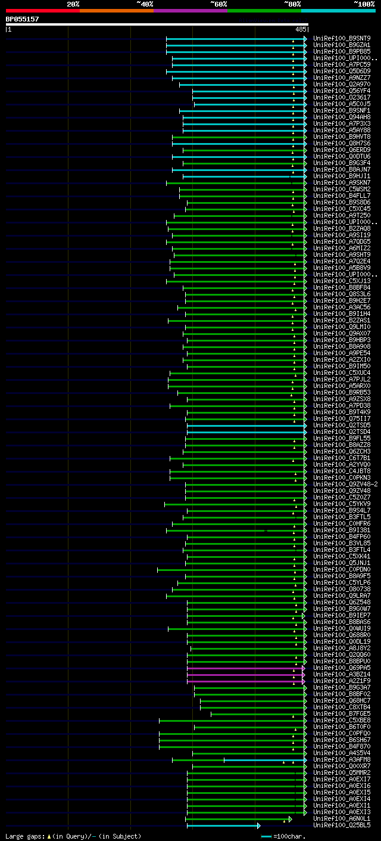
Task: Open hit UniRef100_Q5D6D9
Action: tap(342, 72)
